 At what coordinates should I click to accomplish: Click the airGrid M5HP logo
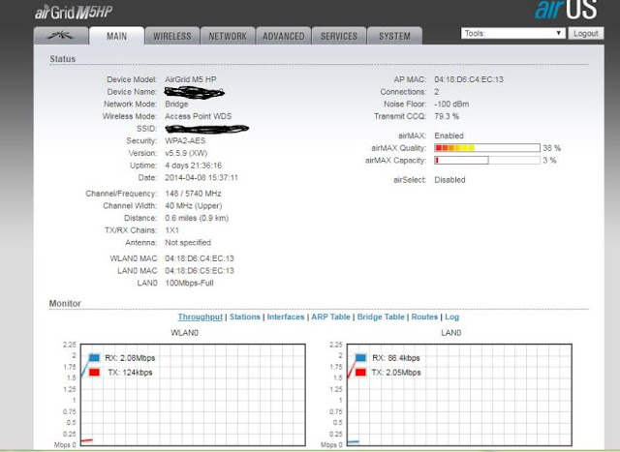click(x=74, y=13)
